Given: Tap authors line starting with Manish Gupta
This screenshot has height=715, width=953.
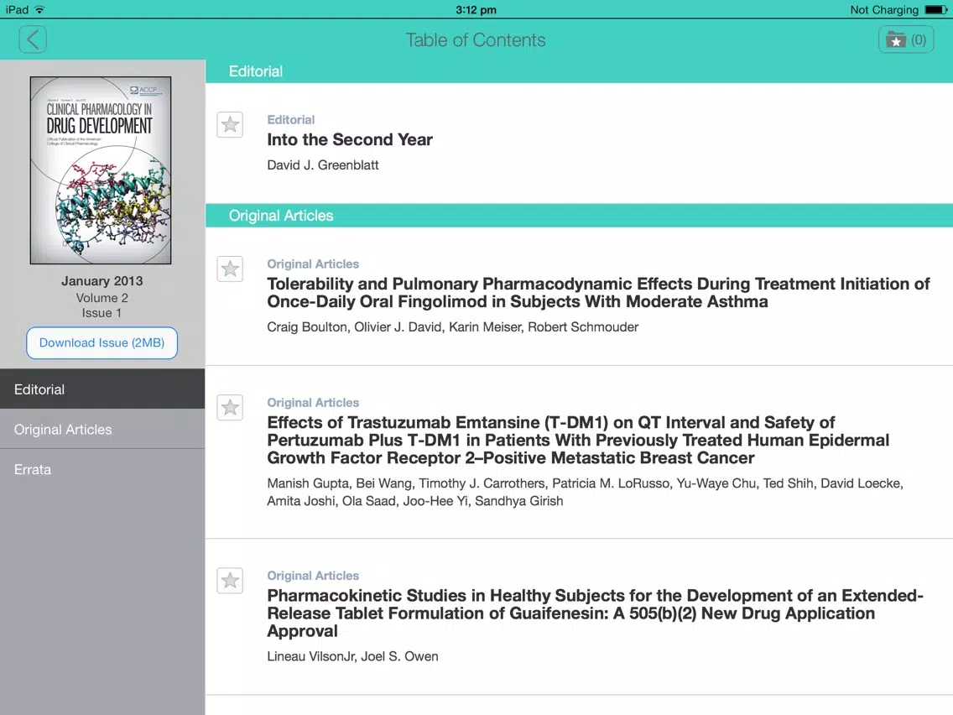Looking at the screenshot, I should click(x=585, y=492).
